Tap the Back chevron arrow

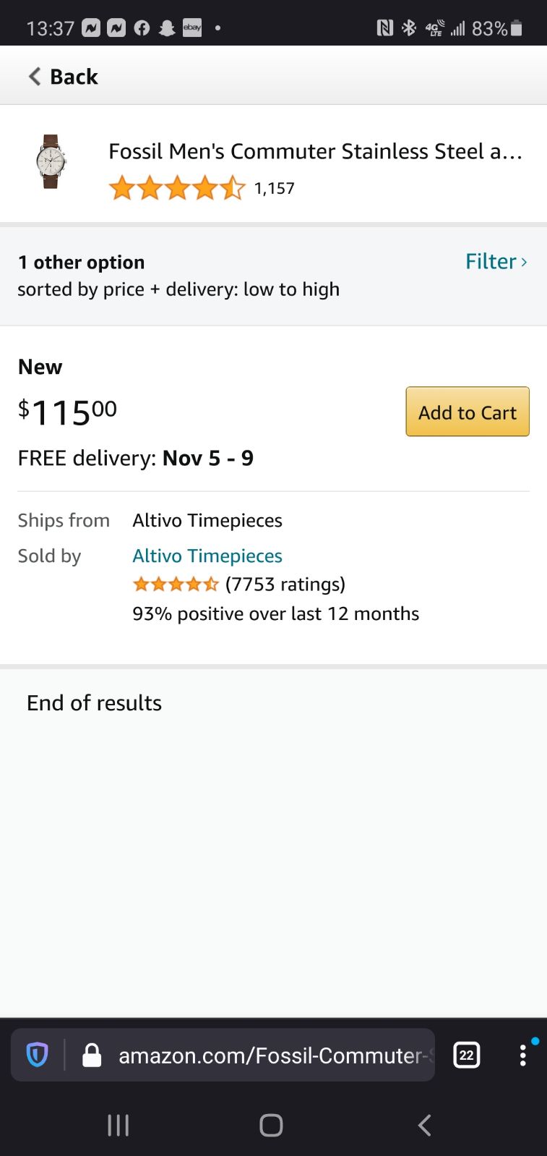(34, 77)
